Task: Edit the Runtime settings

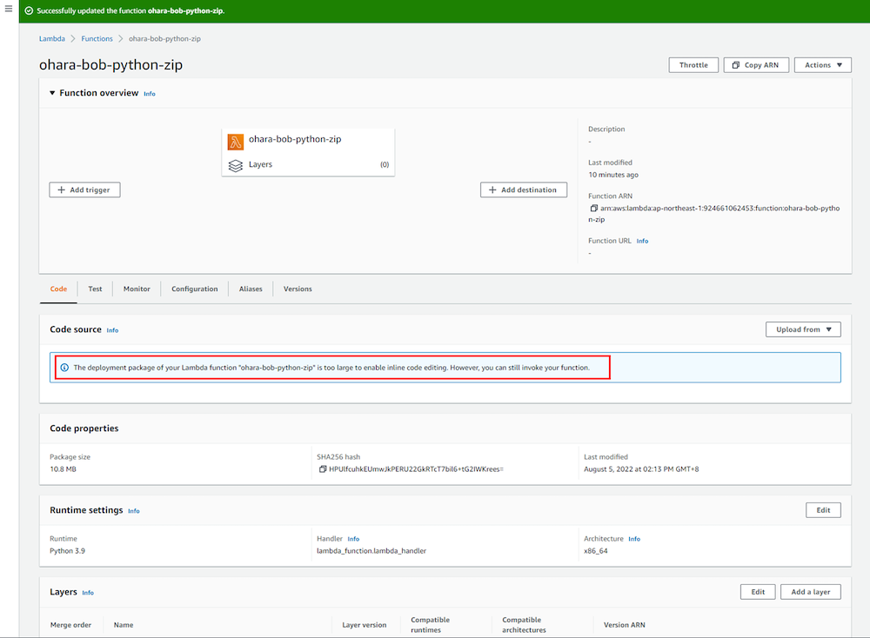Action: tap(822, 510)
